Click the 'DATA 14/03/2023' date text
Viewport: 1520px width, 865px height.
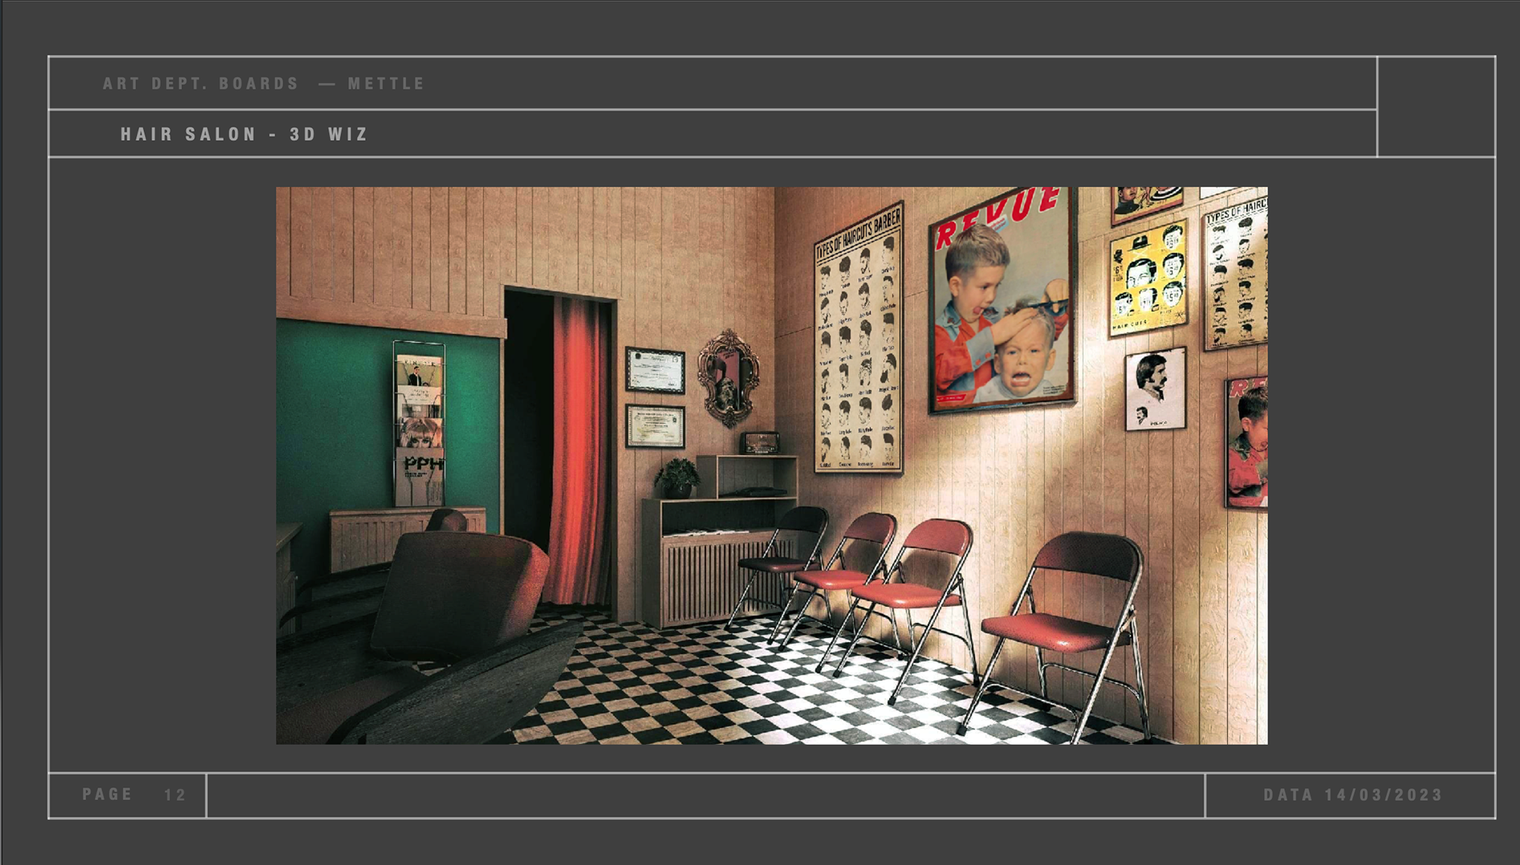pyautogui.click(x=1353, y=795)
